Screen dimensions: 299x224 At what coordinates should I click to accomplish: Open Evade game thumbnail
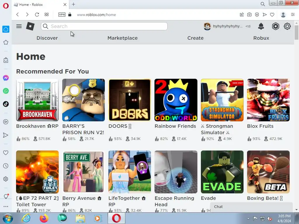222,172
